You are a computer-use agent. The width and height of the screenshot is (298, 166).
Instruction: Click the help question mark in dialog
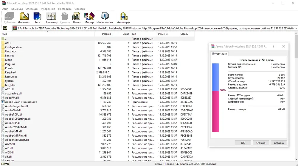[x=274, y=46]
